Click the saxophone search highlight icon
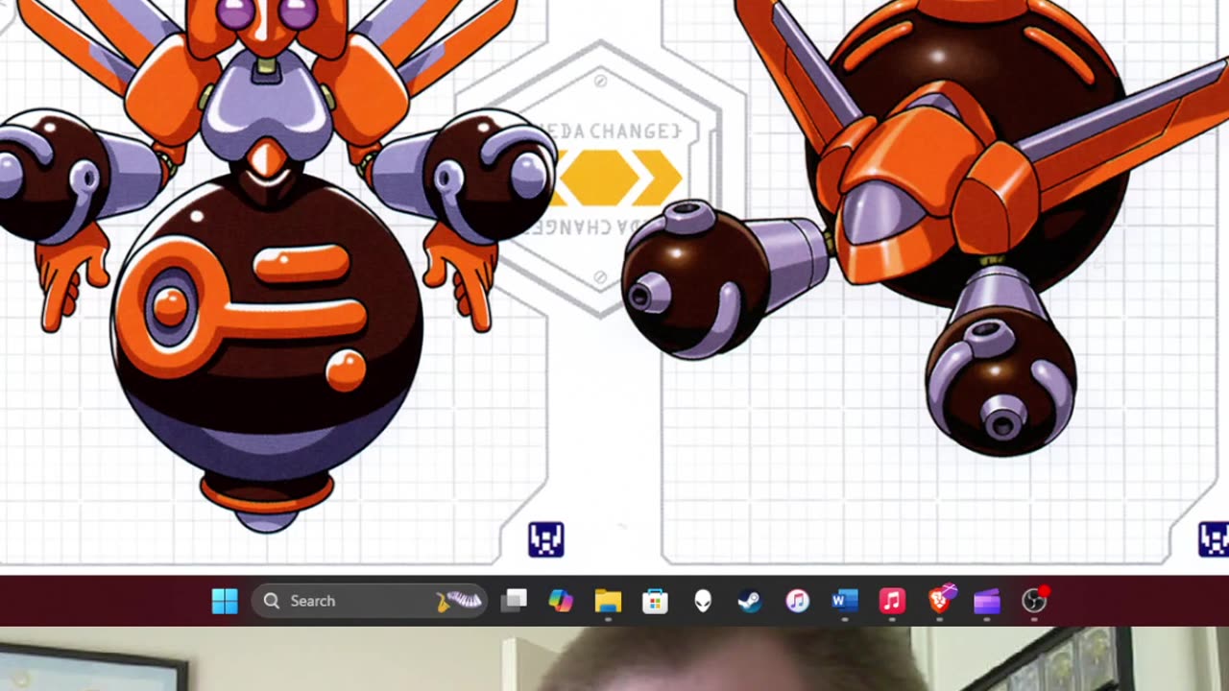This screenshot has height=691, width=1229. (458, 601)
